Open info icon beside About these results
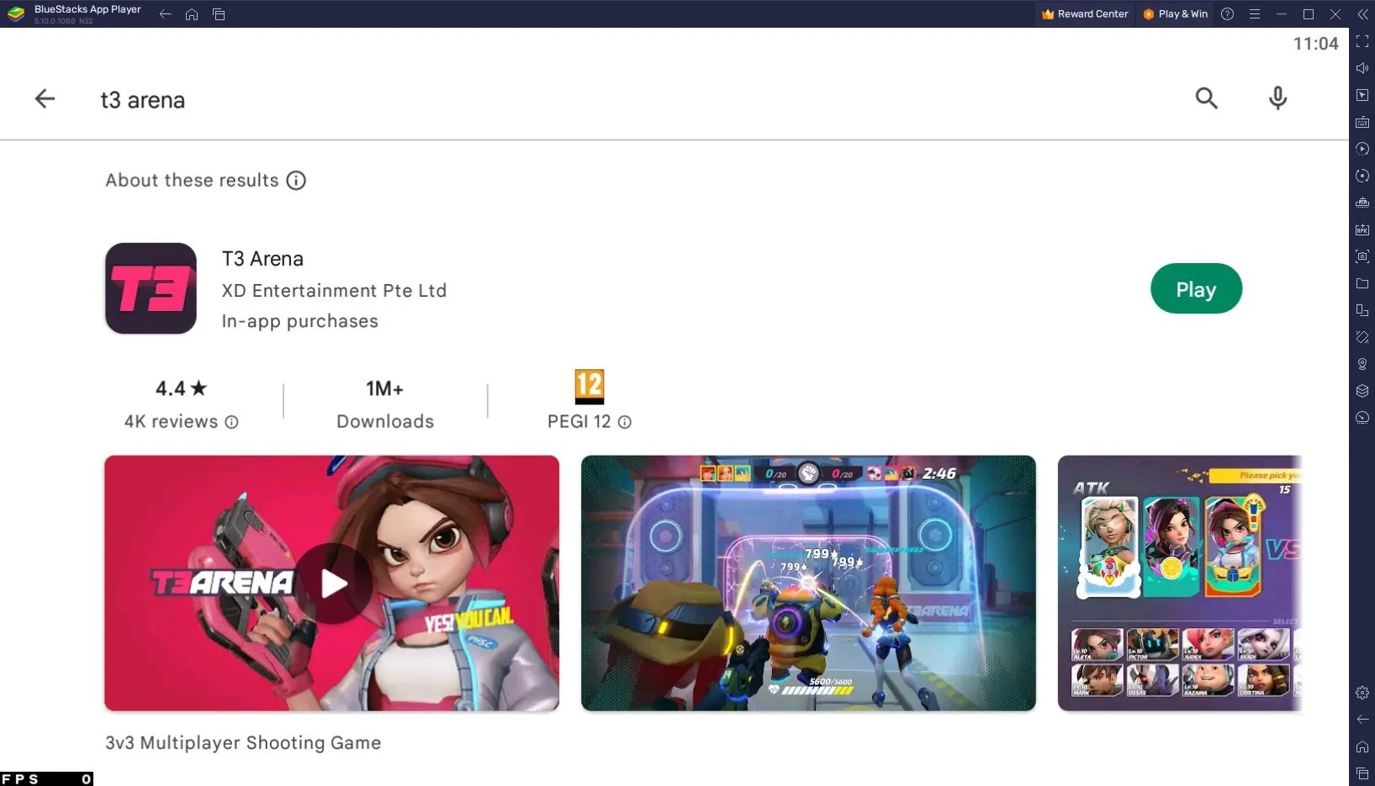This screenshot has width=1375, height=786. (296, 181)
